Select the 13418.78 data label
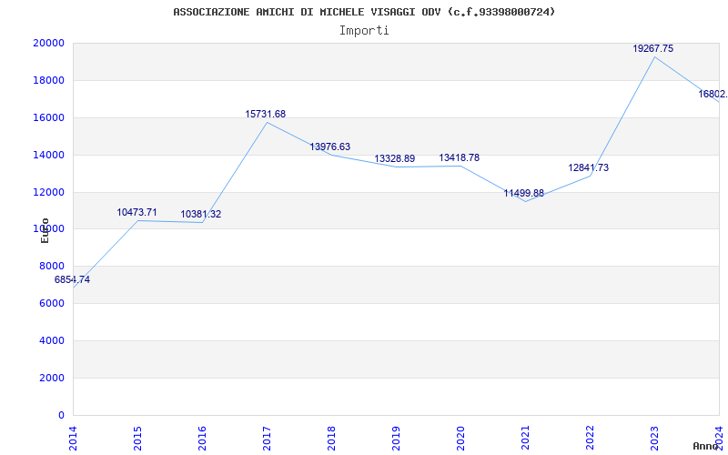This screenshot has height=455, width=728. [x=460, y=157]
